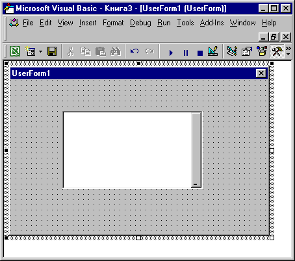This screenshot has height=261, width=295.
Task: Click the Insert UserForm icon
Action: (x=30, y=51)
